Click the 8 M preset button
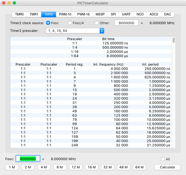Image resolution: width=186 pixels, height=175 pixels. [60, 167]
